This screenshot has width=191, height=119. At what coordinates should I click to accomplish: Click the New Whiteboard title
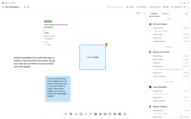click(12, 7)
